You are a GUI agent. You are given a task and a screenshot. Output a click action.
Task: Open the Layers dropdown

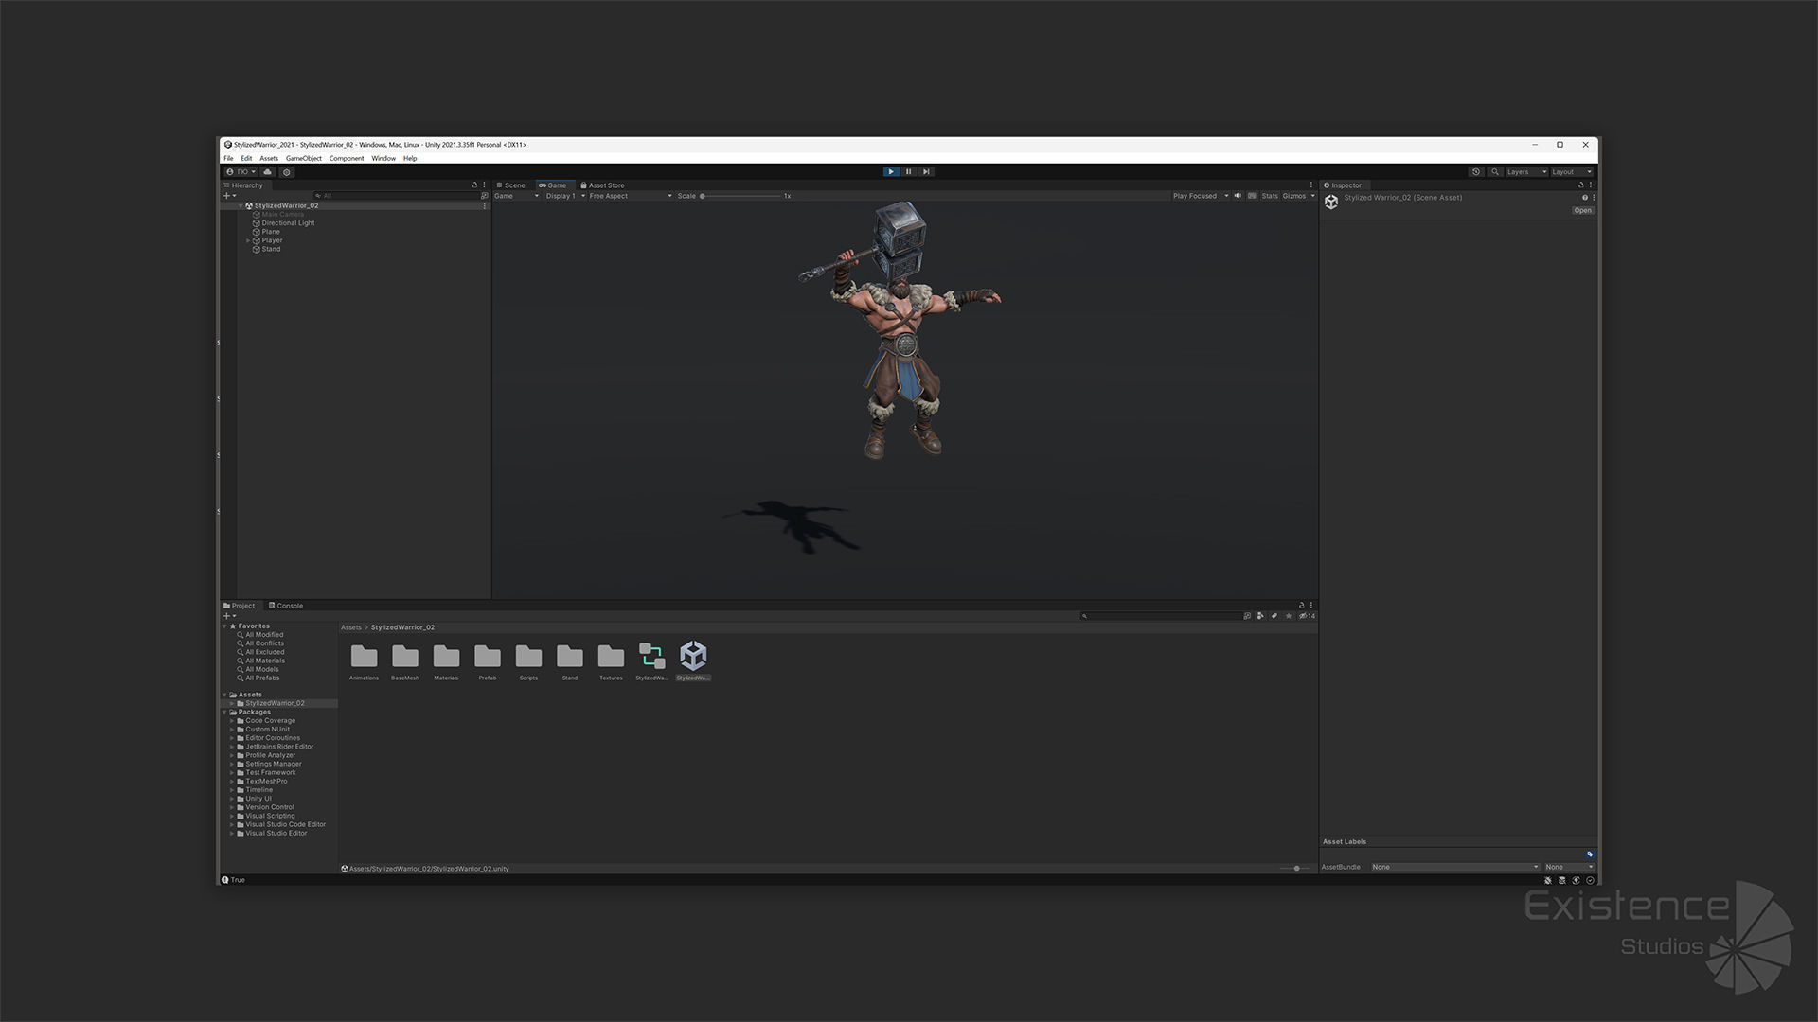pyautogui.click(x=1526, y=172)
